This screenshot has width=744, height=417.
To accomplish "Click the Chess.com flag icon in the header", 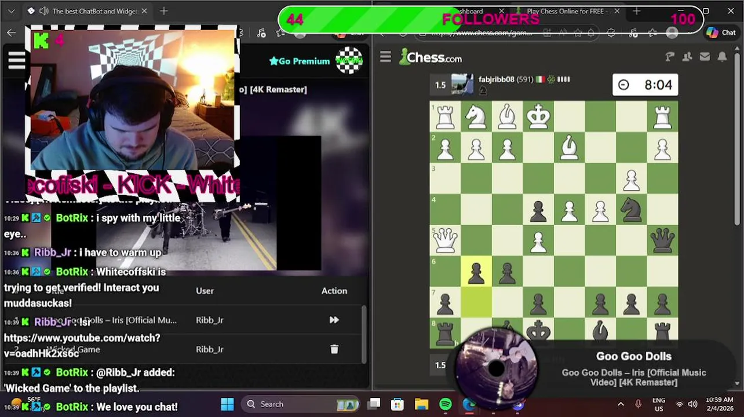I will tap(670, 57).
